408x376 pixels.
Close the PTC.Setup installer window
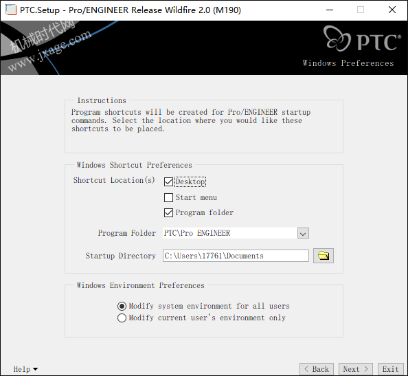[392, 10]
